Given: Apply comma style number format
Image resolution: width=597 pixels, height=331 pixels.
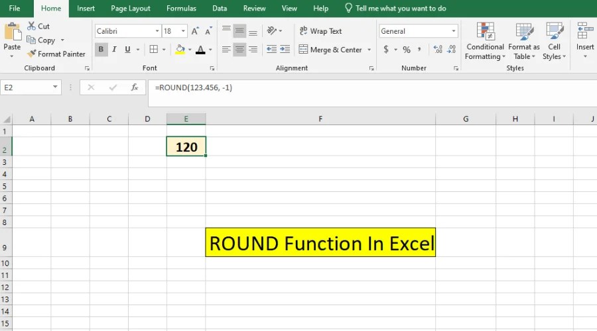Looking at the screenshot, I should click(419, 50).
